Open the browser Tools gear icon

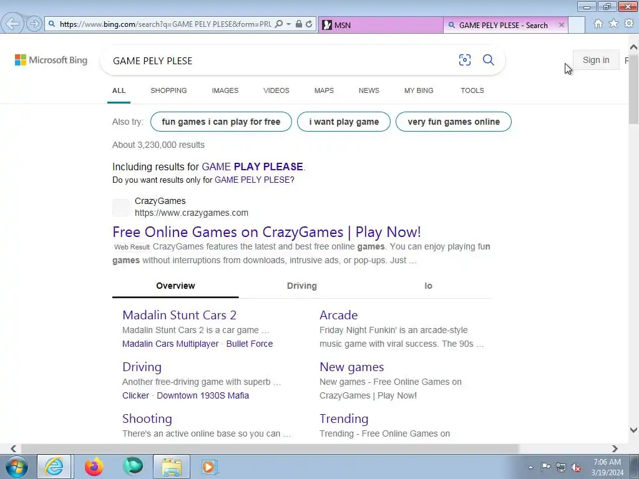tap(629, 24)
